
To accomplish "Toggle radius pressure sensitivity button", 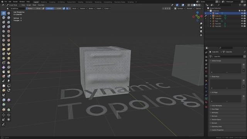I will [x=43, y=8].
